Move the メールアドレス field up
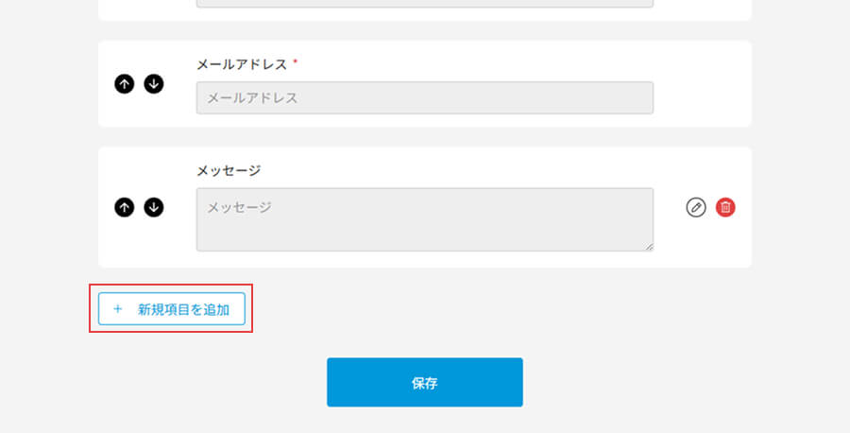Image resolution: width=850 pixels, height=433 pixels. click(124, 84)
